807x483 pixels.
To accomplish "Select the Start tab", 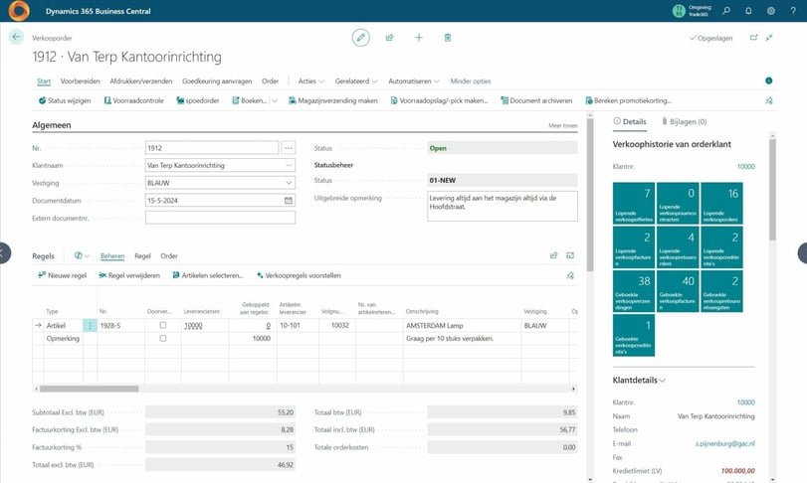I will pos(44,81).
